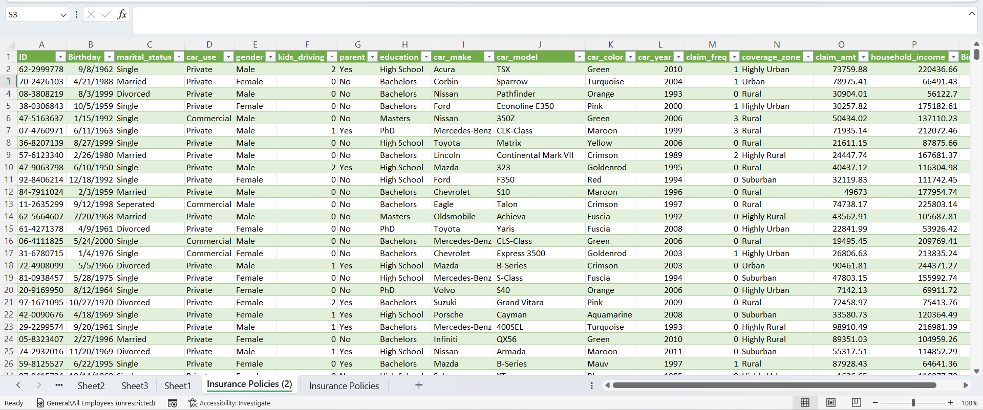The image size is (983, 410).
Task: Click the next sheet navigation arrow
Action: point(39,385)
